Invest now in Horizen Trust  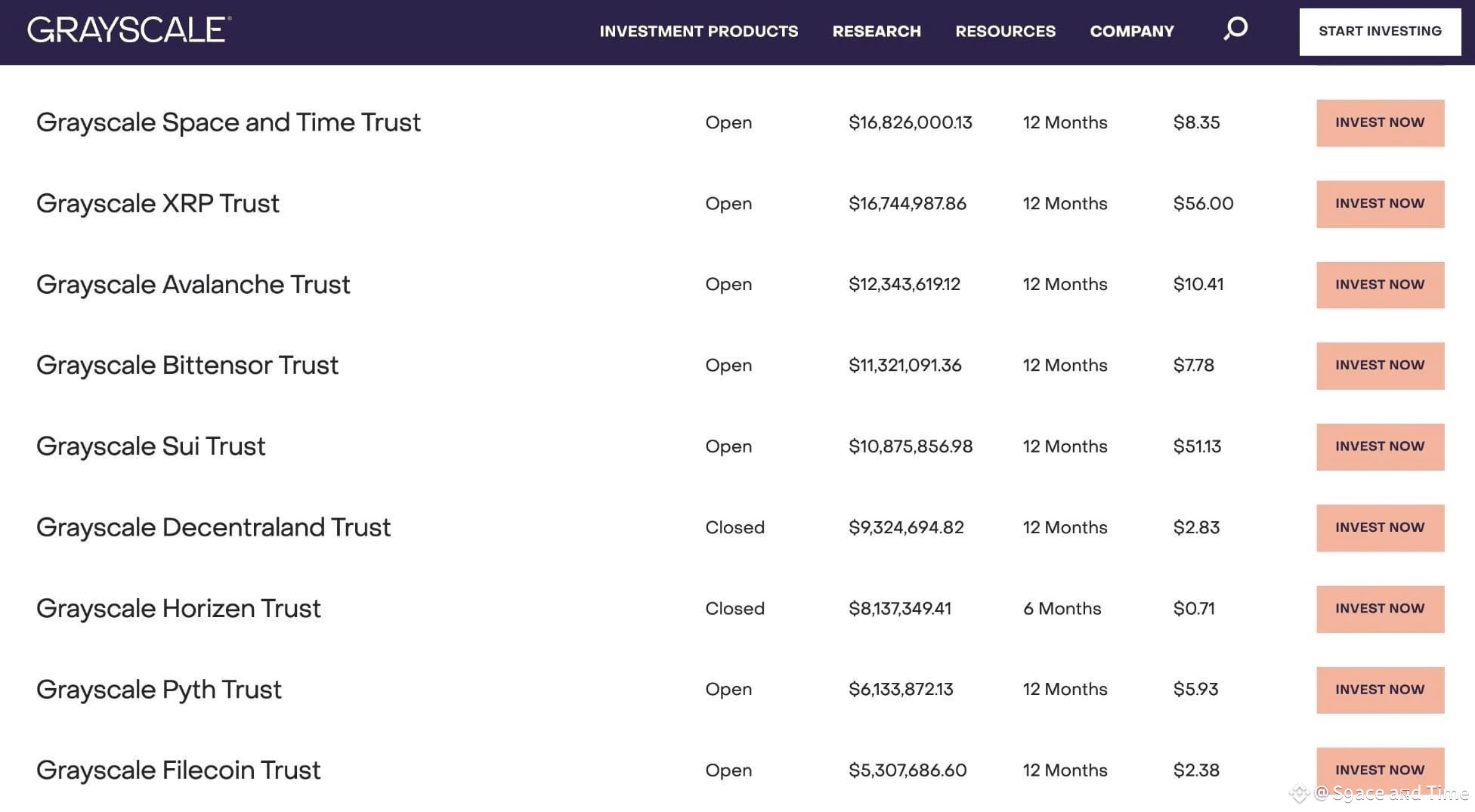tap(1380, 609)
